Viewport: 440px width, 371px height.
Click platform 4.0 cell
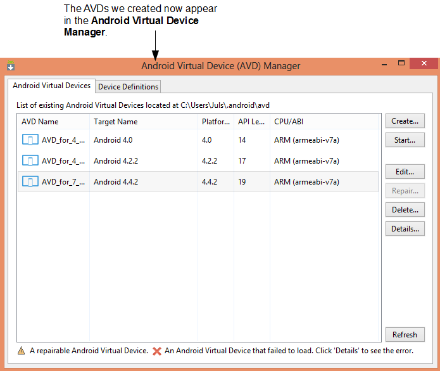pos(206,140)
